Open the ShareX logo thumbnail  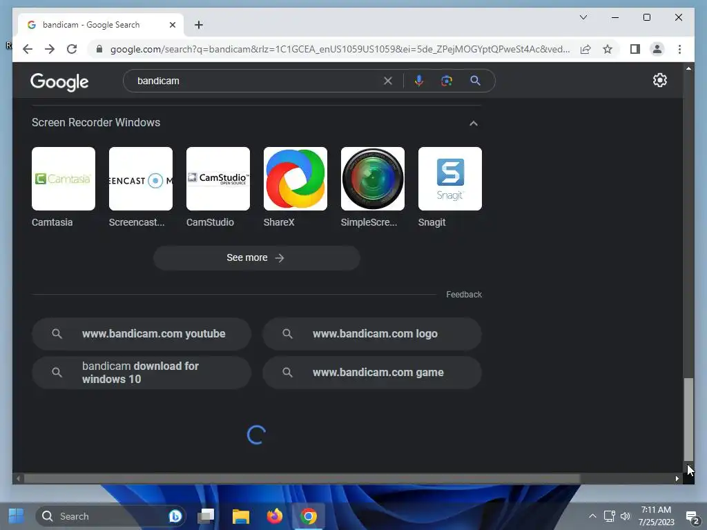coord(296,179)
